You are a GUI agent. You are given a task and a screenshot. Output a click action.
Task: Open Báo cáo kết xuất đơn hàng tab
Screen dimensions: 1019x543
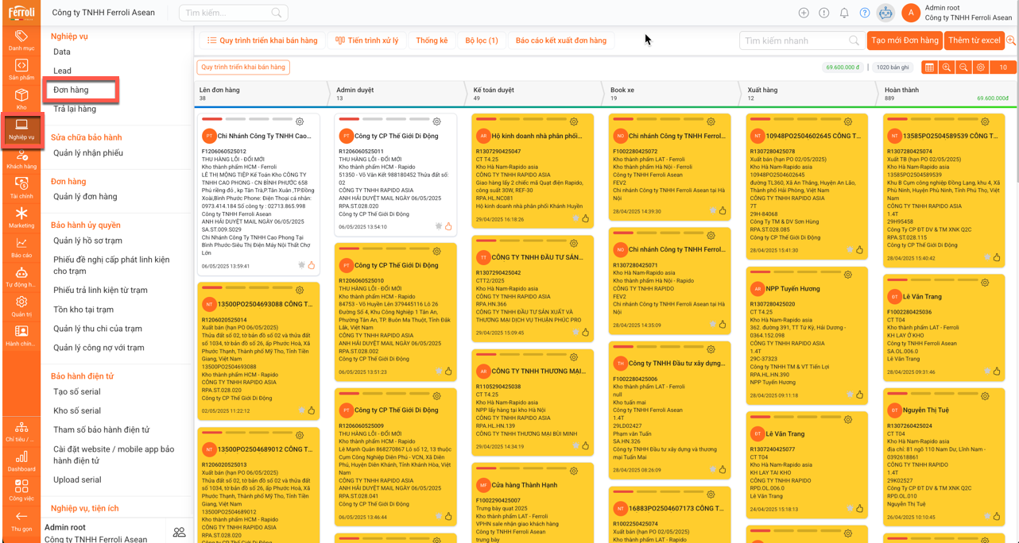point(561,40)
